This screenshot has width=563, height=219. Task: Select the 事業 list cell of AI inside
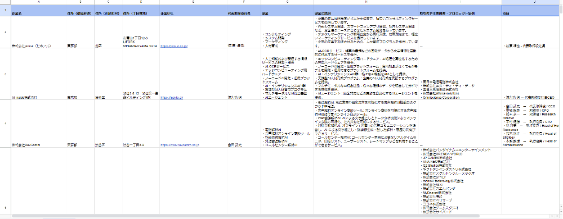click(287, 74)
